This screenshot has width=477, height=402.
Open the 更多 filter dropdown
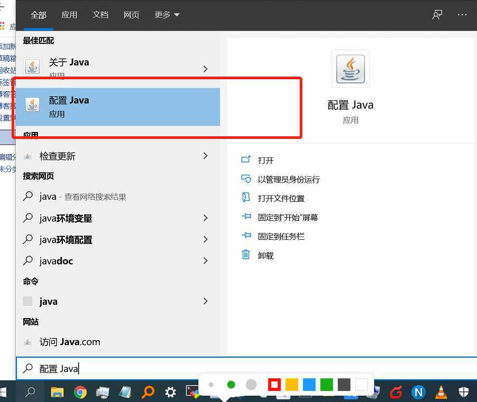coord(167,15)
